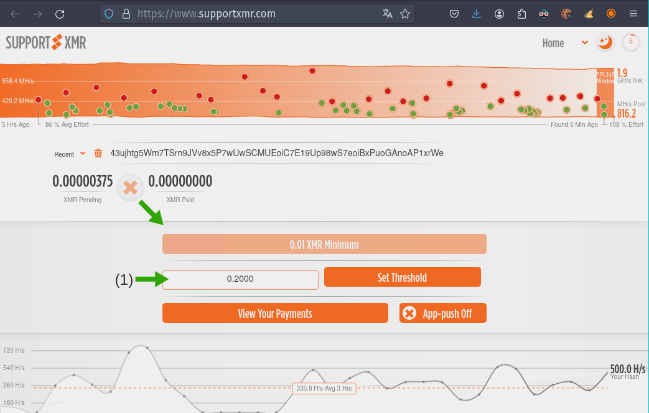Image resolution: width=649 pixels, height=413 pixels.
Task: Click the translate page icon
Action: tap(388, 14)
